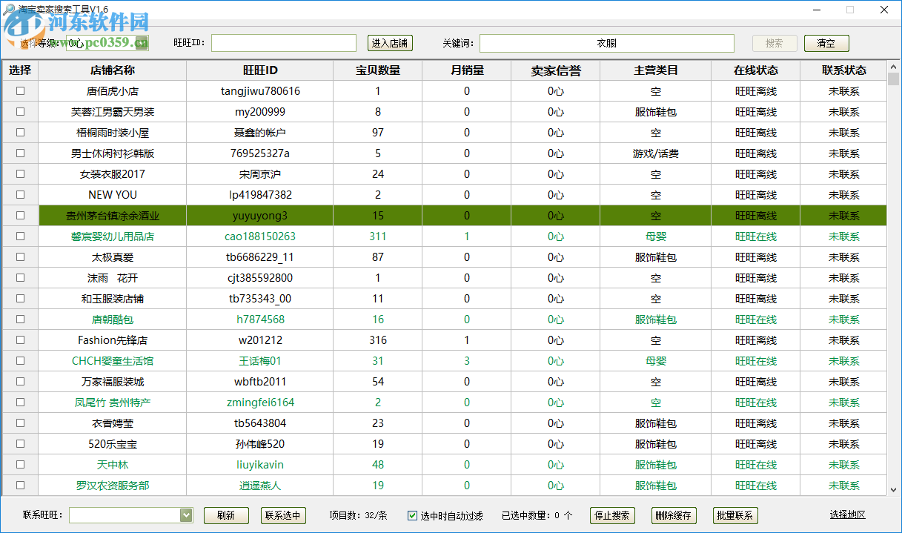
Task: Open the 选择等级 seller level dropdown
Action: [141, 43]
